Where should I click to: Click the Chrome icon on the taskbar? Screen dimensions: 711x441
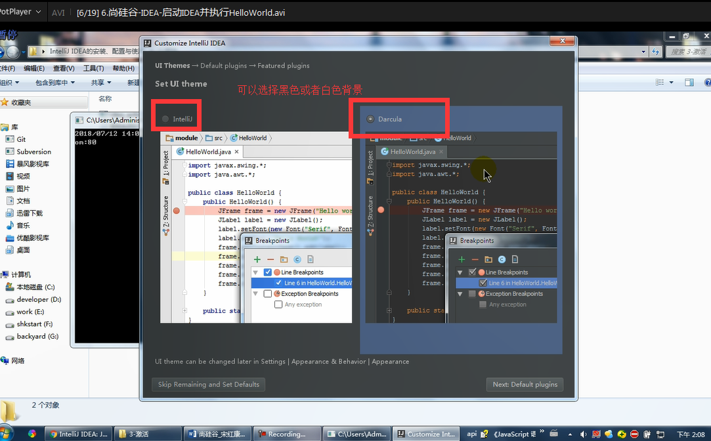[32, 434]
